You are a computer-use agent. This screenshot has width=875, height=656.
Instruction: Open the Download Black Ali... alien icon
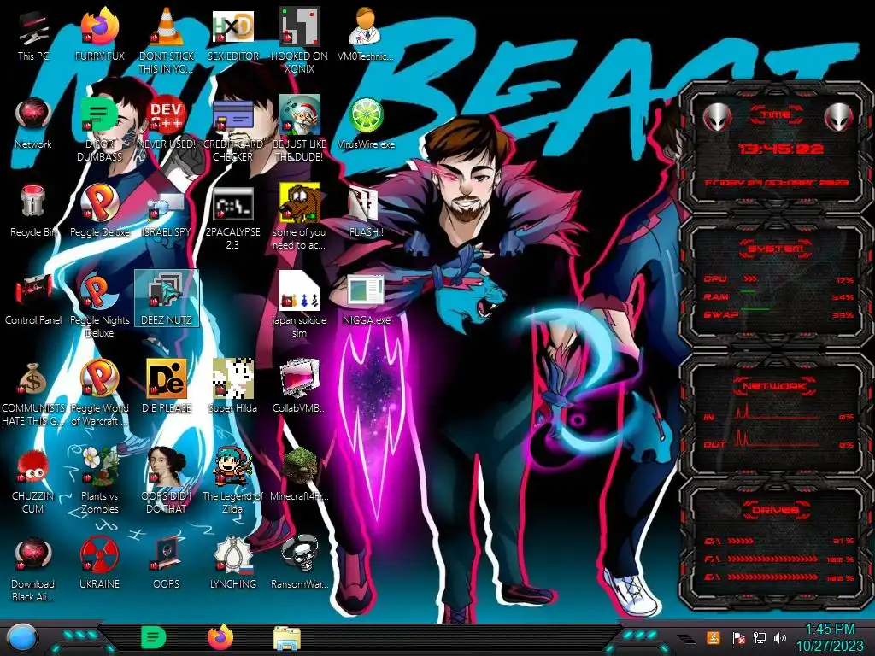pos(33,570)
